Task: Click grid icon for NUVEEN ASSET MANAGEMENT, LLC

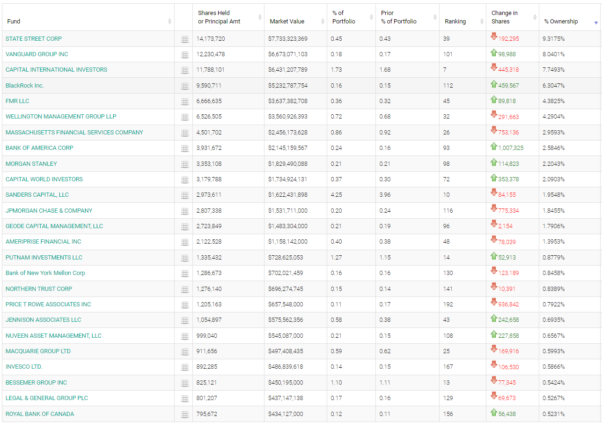Action: [x=184, y=336]
